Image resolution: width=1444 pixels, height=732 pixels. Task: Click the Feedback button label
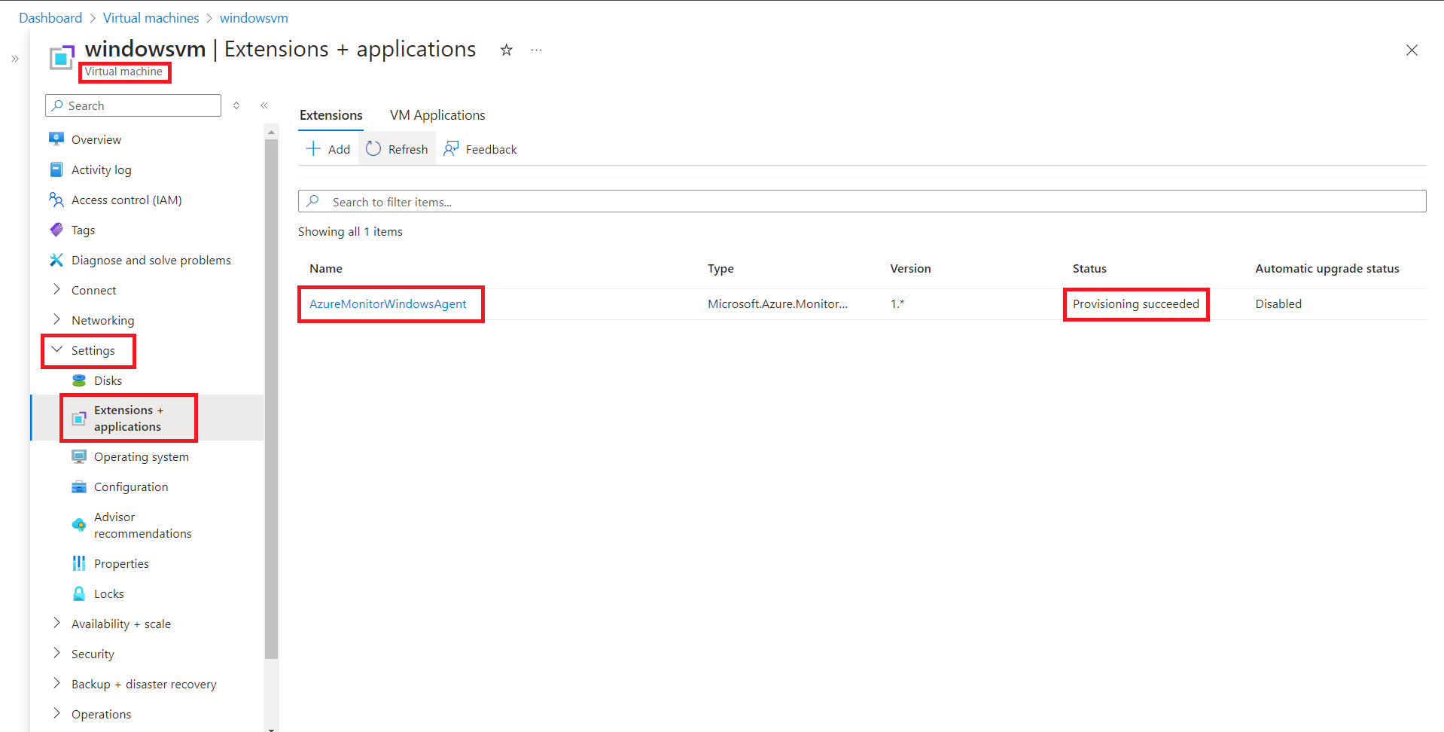pos(492,149)
